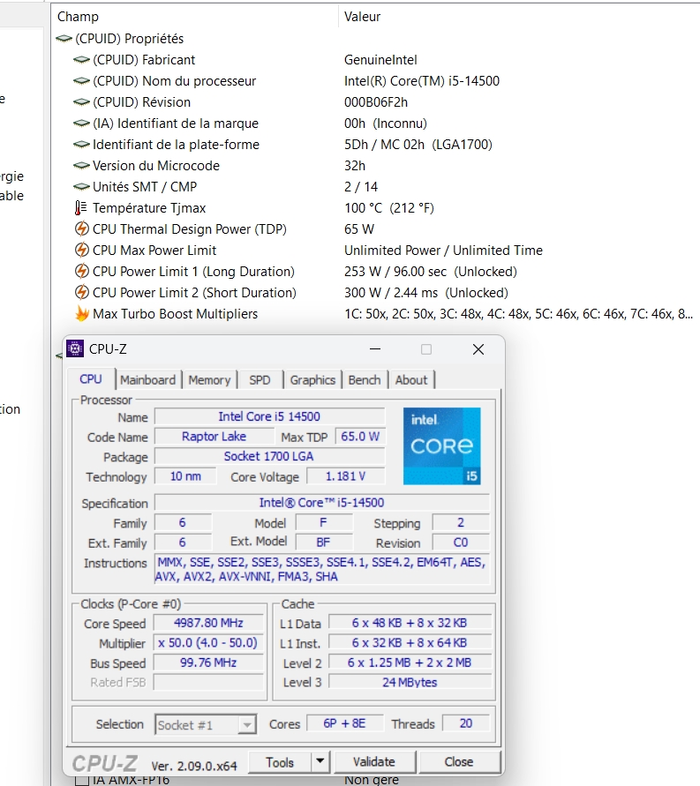The width and height of the screenshot is (700, 786).
Task: Open the Socket #1 selection dropdown
Action: 246,724
